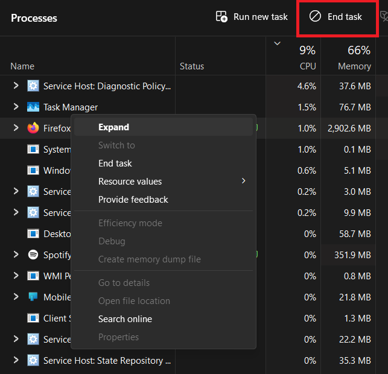Image resolution: width=388 pixels, height=374 pixels.
Task: Click Firefox memory value 2,902.6 MB
Action: pos(349,128)
